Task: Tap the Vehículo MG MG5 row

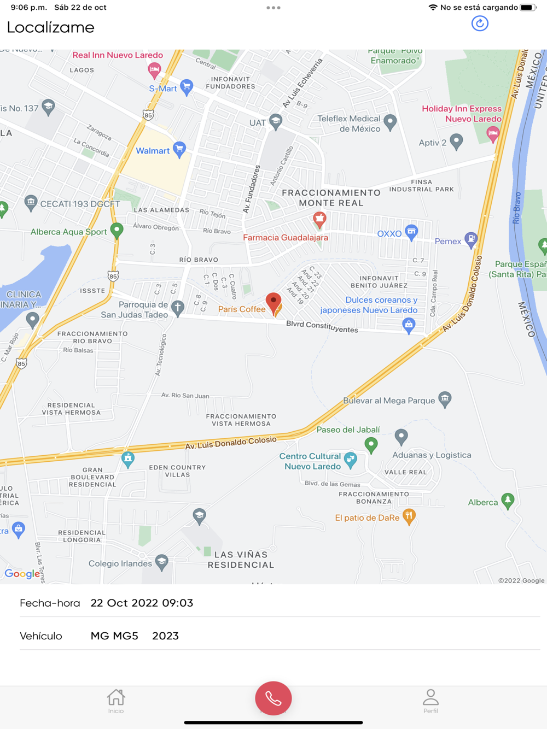Action: click(x=280, y=636)
